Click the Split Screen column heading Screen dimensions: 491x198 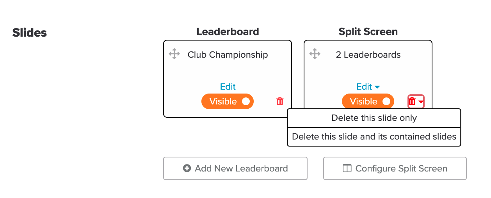pyautogui.click(x=368, y=32)
